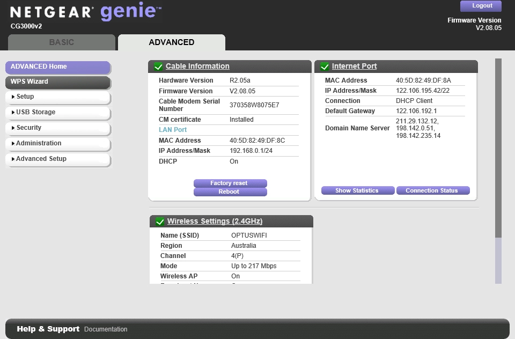Open ADVANCED Home in sidebar
The image size is (515, 339).
(x=58, y=67)
